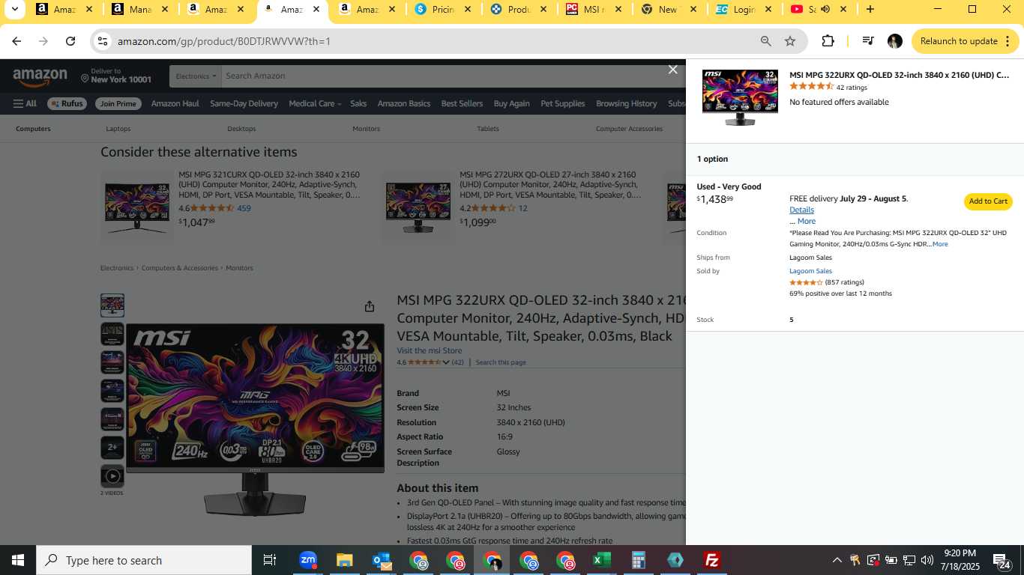Viewport: 1024px width, 575px height.
Task: Go to the Amazon home logo
Action: (x=40, y=76)
